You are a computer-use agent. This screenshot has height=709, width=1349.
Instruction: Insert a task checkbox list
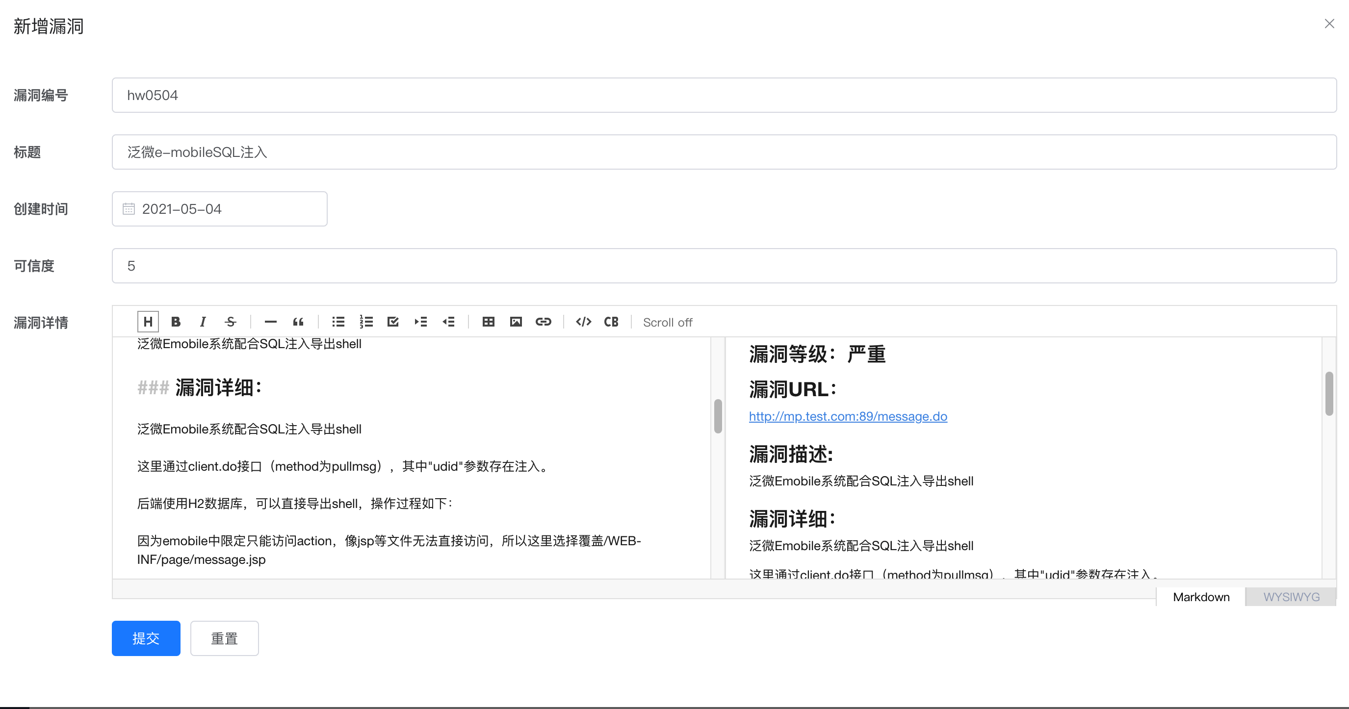click(x=393, y=322)
